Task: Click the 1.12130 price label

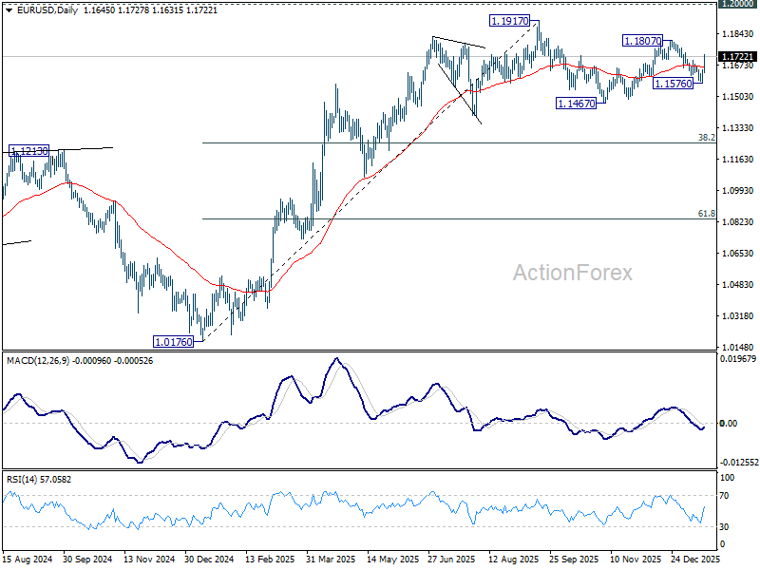Action: click(29, 151)
